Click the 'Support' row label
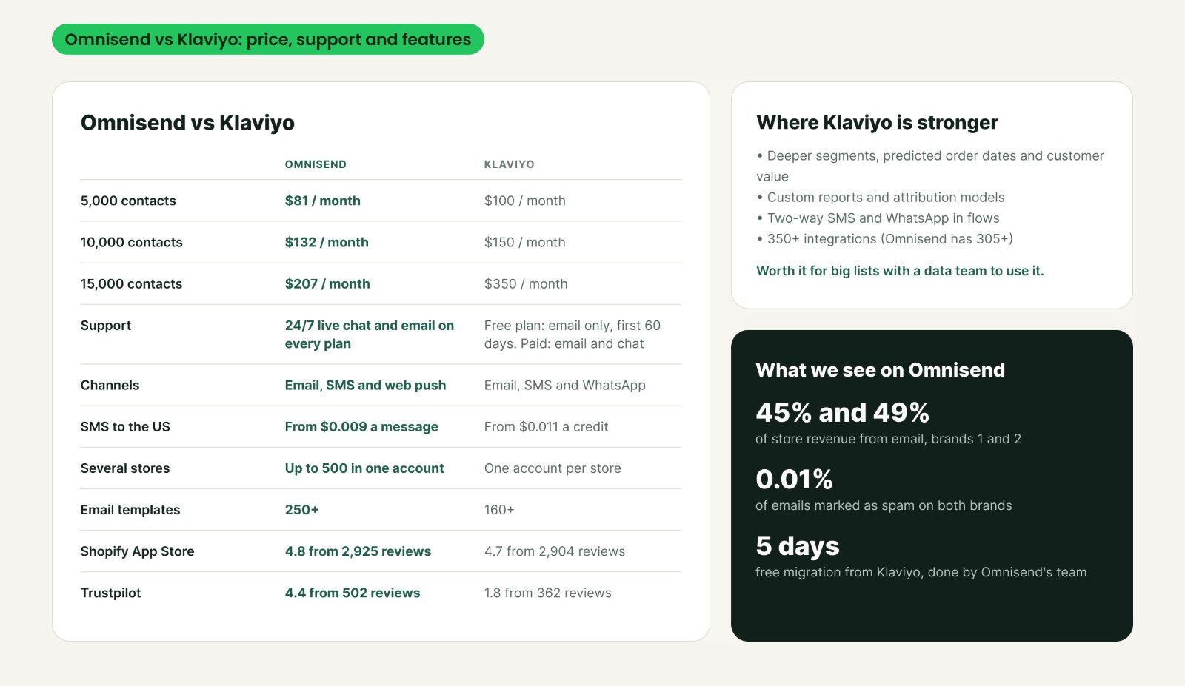 [x=106, y=326]
